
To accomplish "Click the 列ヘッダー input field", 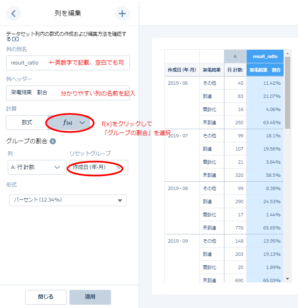I will 68,93.
